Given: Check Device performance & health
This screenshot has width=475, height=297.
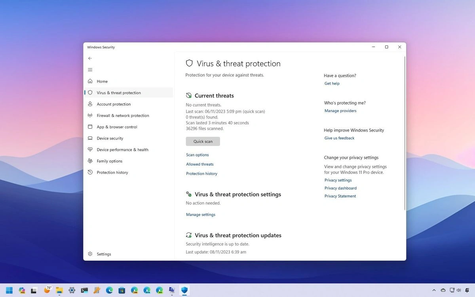Looking at the screenshot, I should tap(123, 149).
